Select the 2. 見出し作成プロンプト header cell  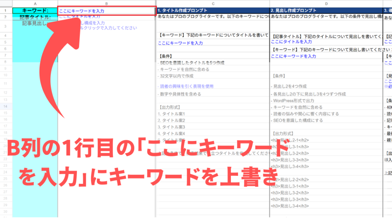pyautogui.click(x=326, y=10)
